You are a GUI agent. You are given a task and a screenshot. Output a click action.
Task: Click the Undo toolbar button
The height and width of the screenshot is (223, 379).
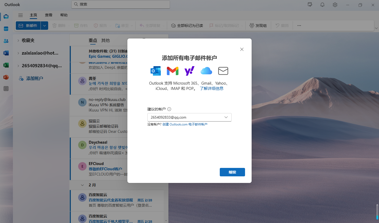[x=282, y=26]
